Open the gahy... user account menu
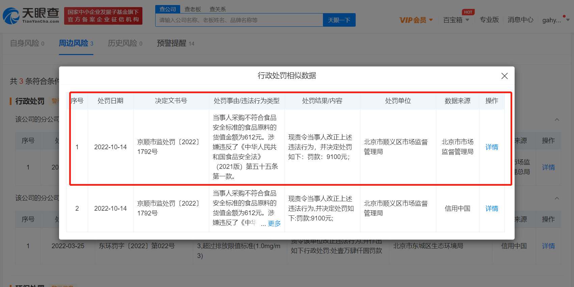This screenshot has height=287, width=574. click(555, 20)
